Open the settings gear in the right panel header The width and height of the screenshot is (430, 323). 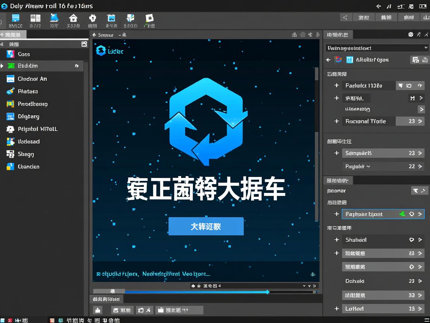pos(411,34)
